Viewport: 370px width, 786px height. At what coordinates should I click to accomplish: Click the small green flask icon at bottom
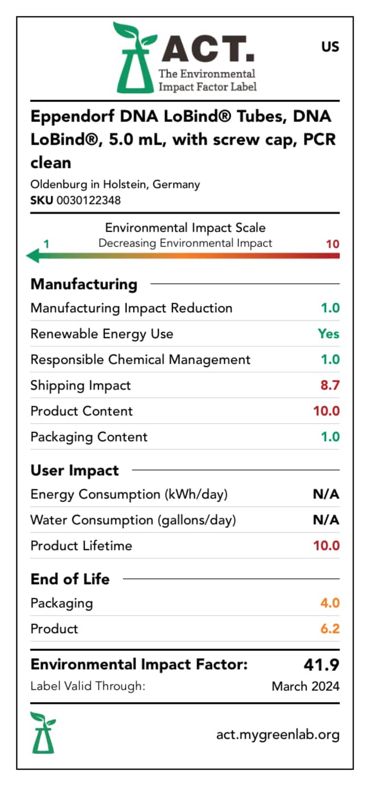tap(44, 732)
